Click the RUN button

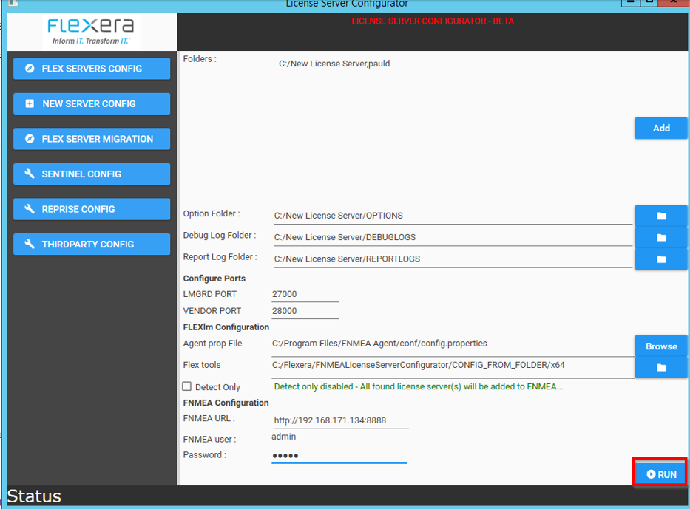[661, 474]
